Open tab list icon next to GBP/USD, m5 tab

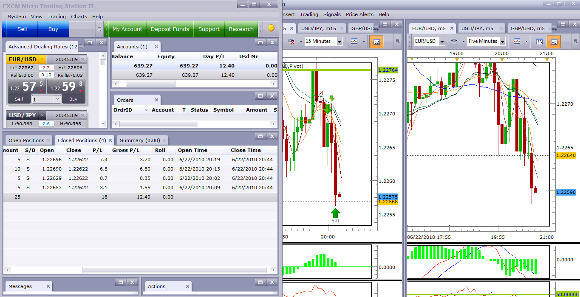tap(553, 28)
